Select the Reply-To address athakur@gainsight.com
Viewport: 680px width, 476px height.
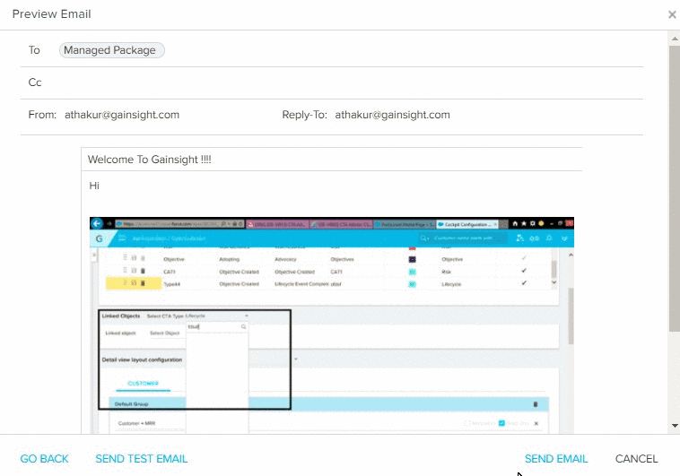pyautogui.click(x=392, y=115)
